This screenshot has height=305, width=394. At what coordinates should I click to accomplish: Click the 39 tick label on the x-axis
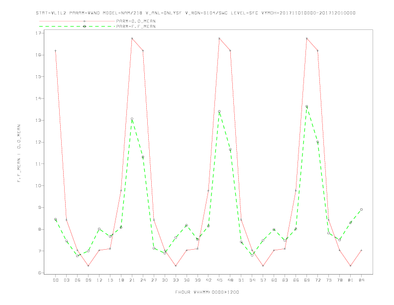[197, 280]
